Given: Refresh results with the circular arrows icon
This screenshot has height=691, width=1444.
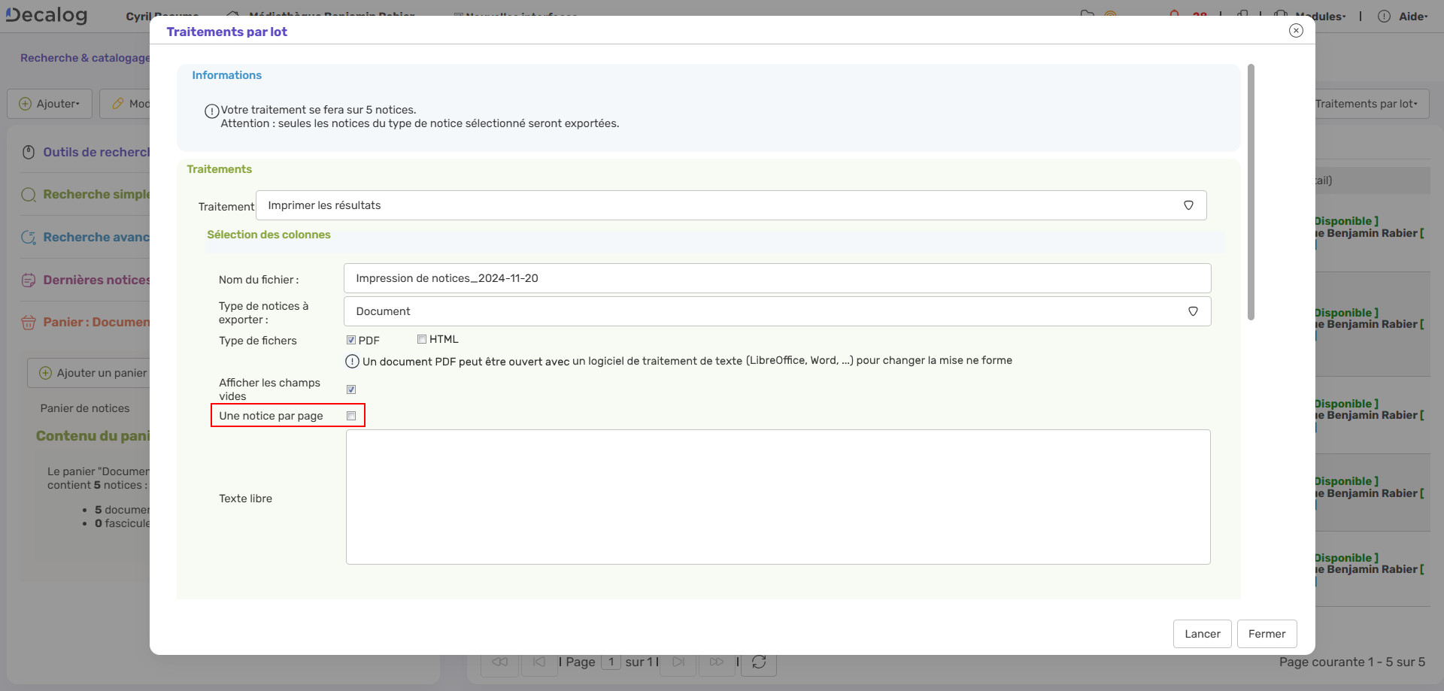Looking at the screenshot, I should click(759, 662).
